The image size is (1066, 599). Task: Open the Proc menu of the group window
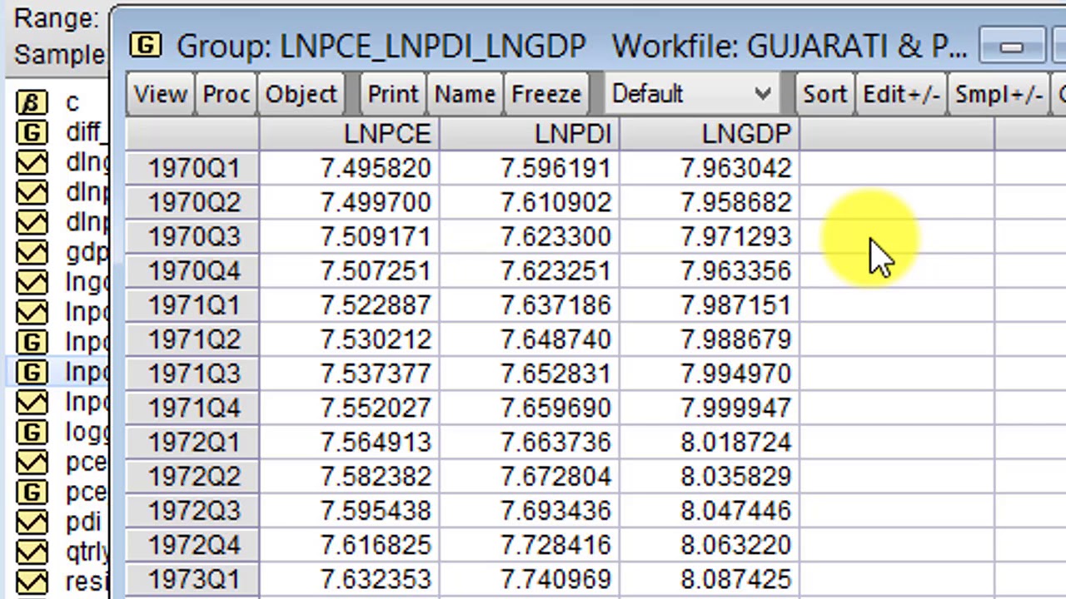tap(227, 94)
